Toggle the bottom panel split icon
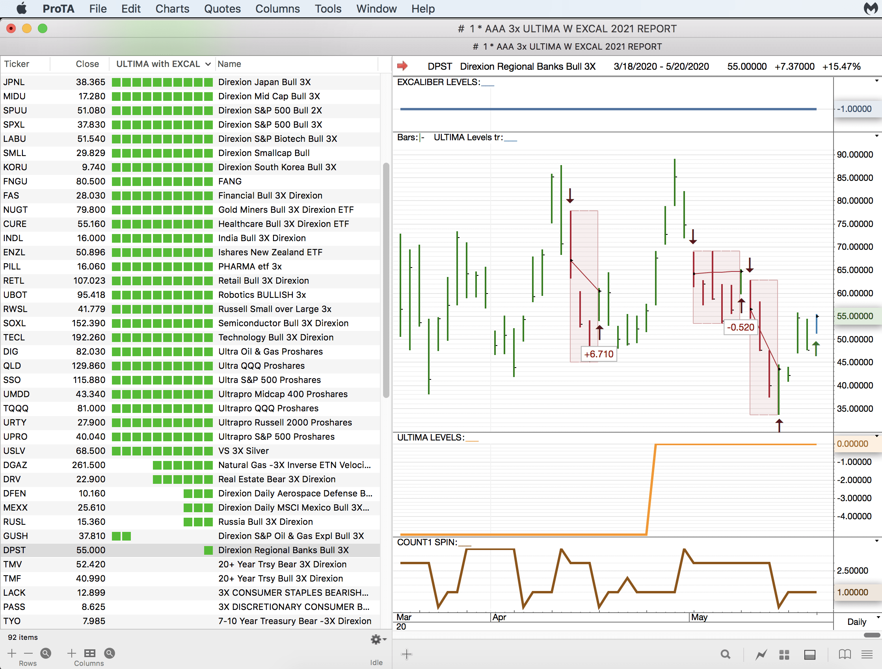Screen dimensions: 882x669 click(x=809, y=654)
